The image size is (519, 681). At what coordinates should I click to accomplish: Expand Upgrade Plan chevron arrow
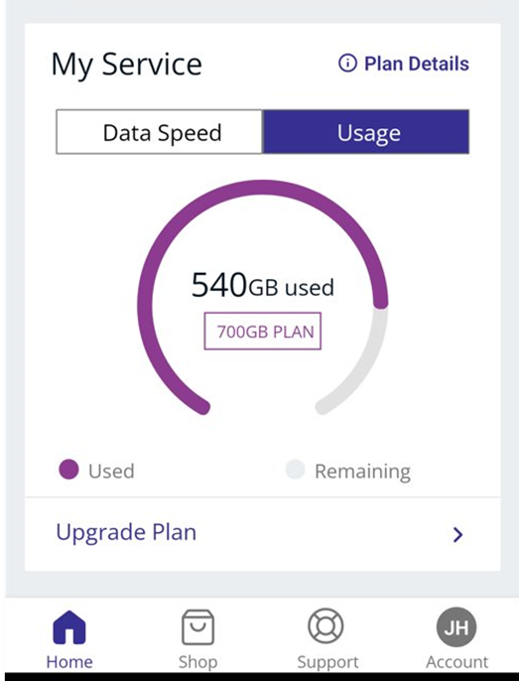pyautogui.click(x=457, y=535)
